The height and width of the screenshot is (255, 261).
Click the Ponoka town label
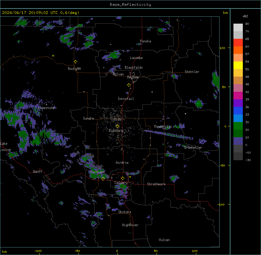point(145,41)
